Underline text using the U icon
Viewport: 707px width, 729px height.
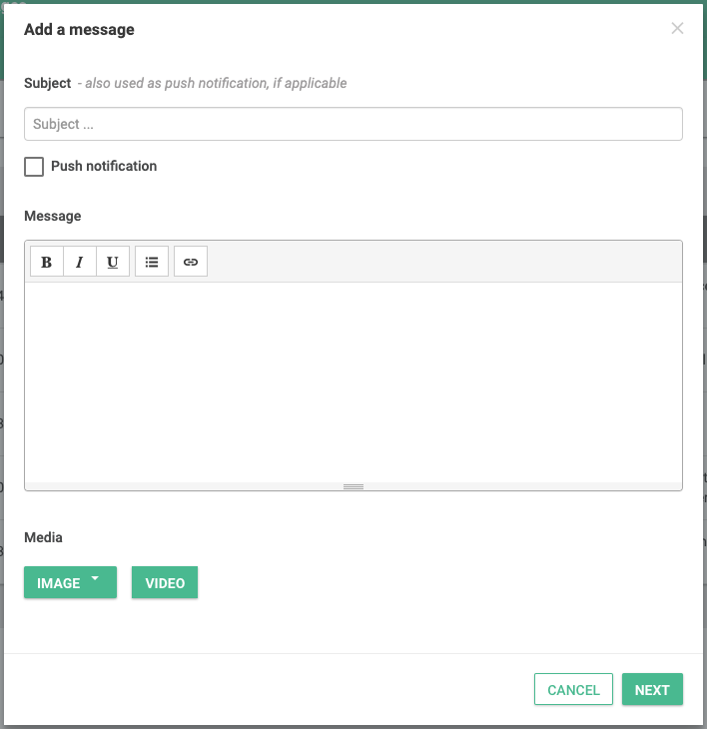coord(113,262)
